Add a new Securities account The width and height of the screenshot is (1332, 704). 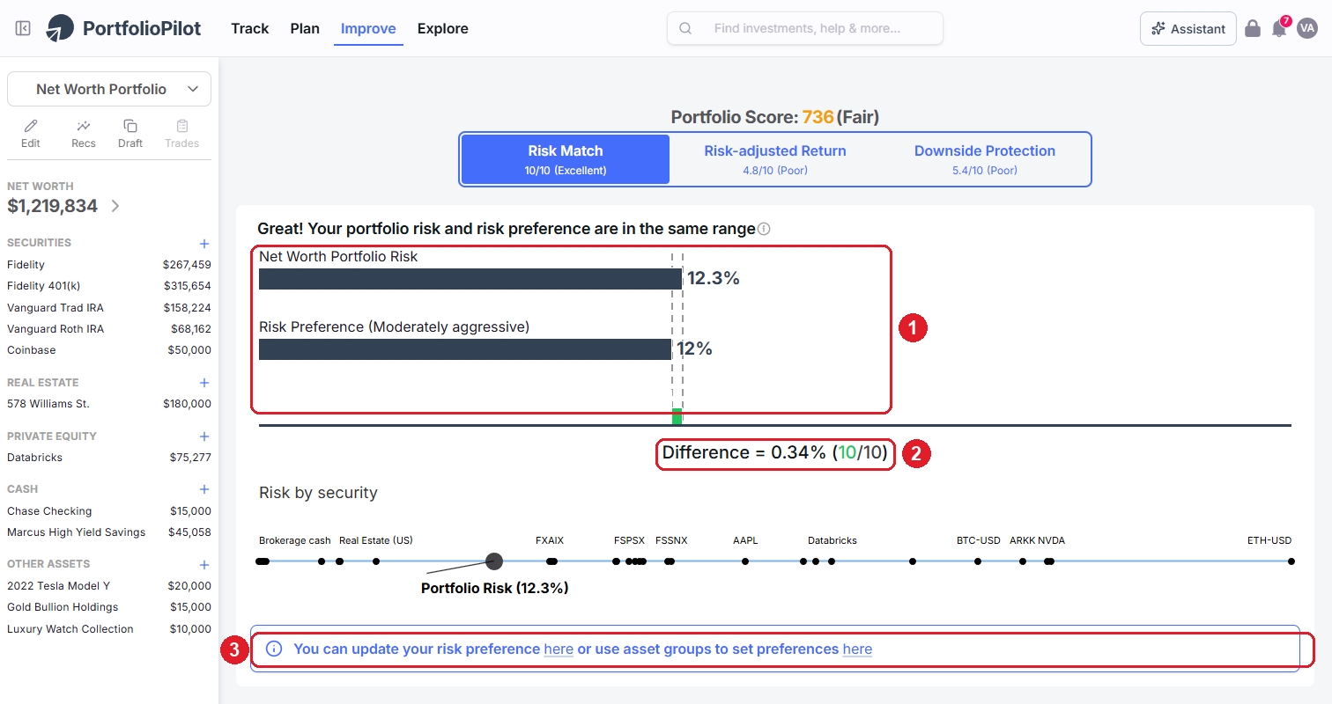click(x=204, y=243)
